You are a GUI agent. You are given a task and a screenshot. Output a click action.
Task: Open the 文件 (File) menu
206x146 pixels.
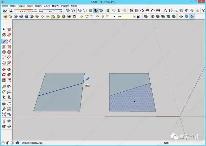point(5,6)
